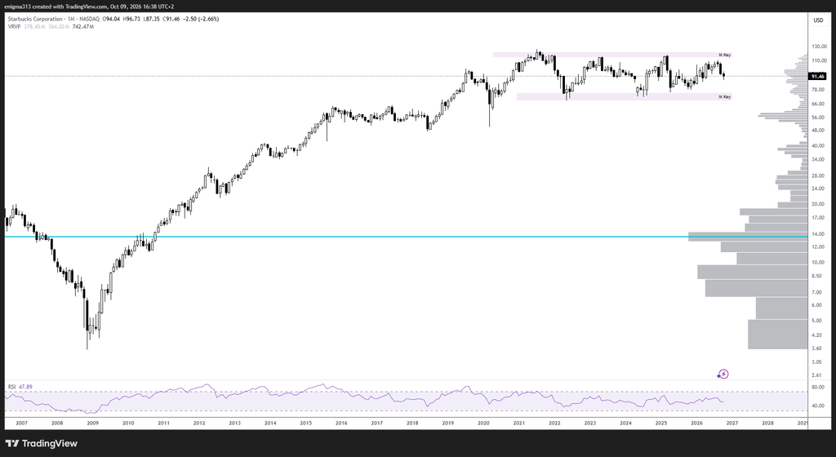Click the 3.05 price axis label
Viewport: 836px width, 457px height.
point(817,362)
